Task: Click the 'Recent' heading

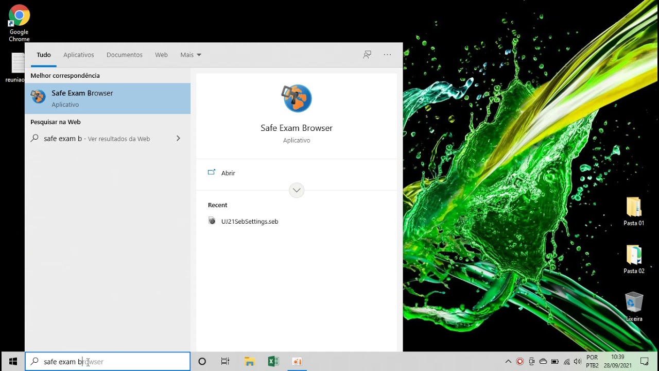Action: 218,205
